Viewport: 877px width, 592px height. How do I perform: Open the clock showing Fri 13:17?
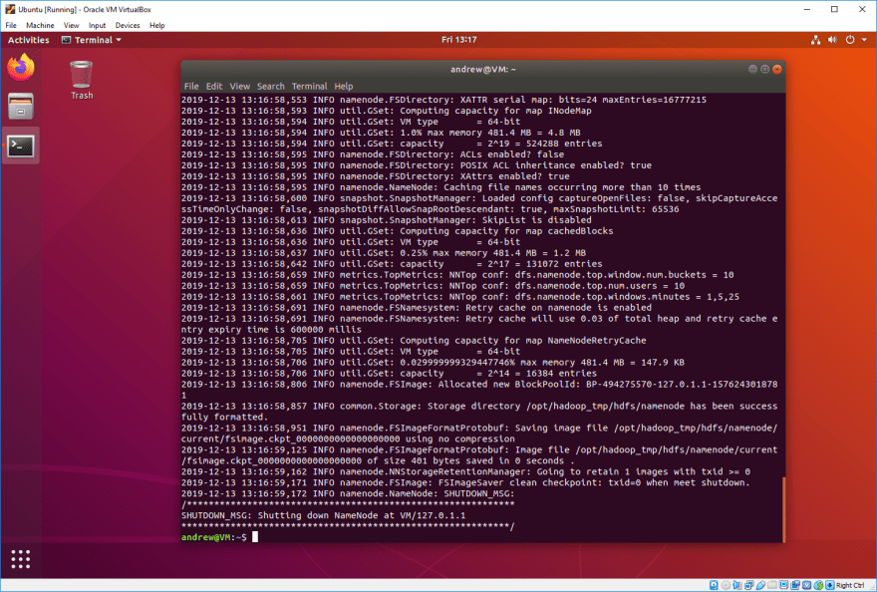tap(458, 40)
